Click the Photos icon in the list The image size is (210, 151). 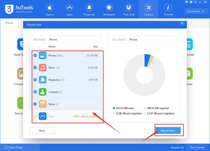pos(43,55)
